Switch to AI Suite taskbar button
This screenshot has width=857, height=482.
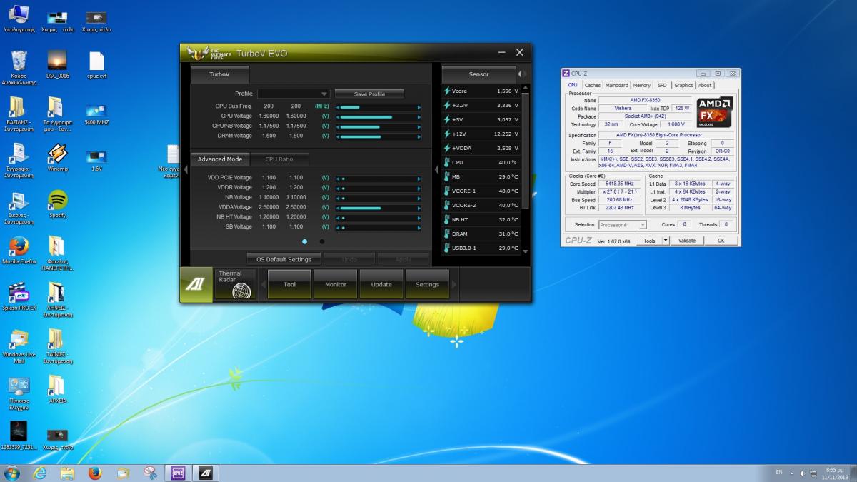(206, 473)
